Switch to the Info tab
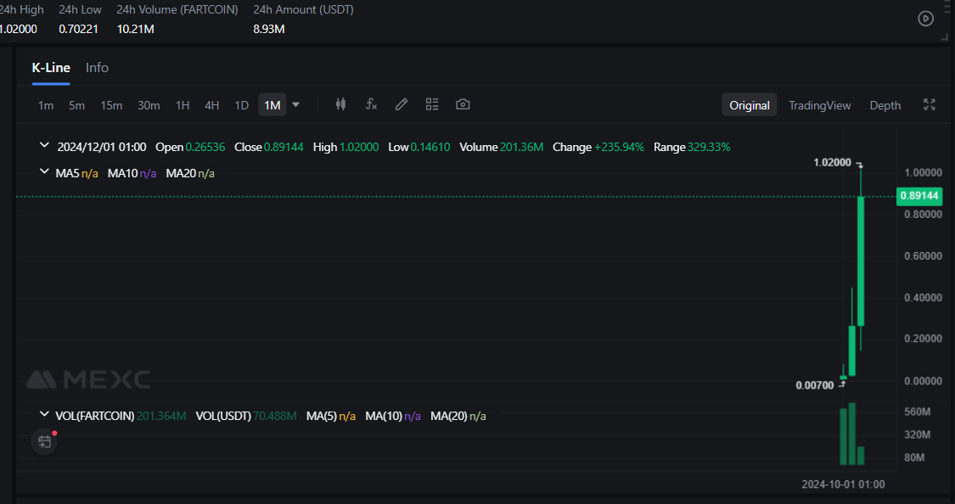 [x=97, y=68]
